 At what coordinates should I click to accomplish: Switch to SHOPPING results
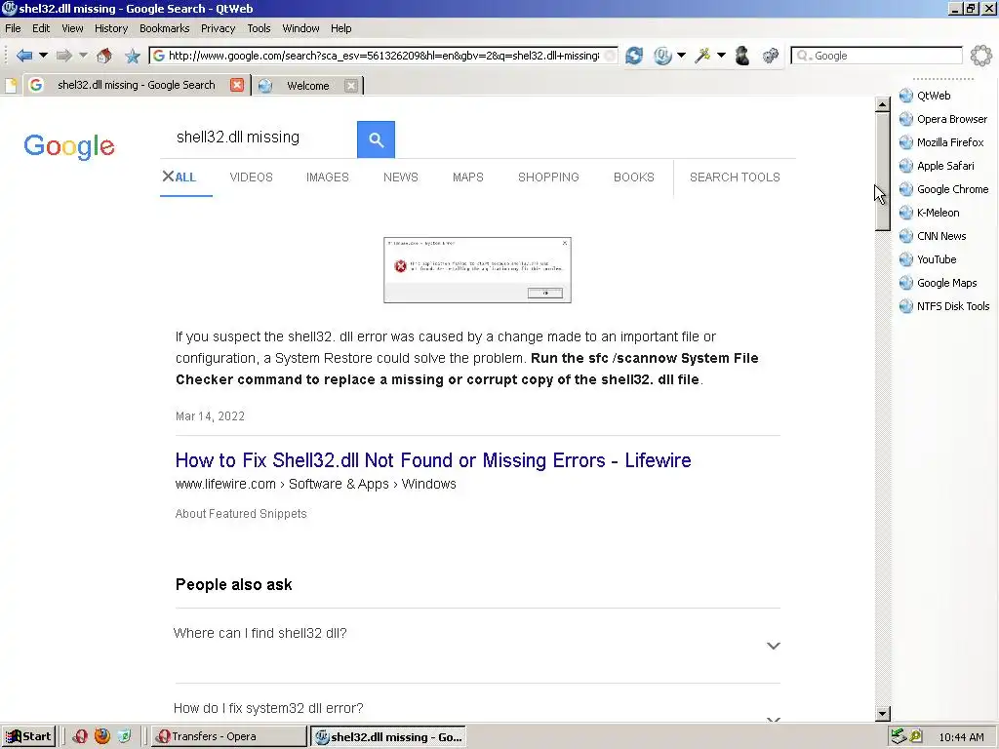[x=548, y=177]
